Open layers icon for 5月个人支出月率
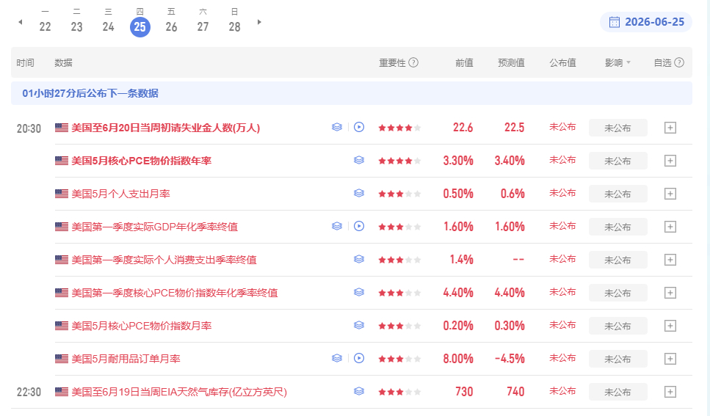 tap(359, 193)
